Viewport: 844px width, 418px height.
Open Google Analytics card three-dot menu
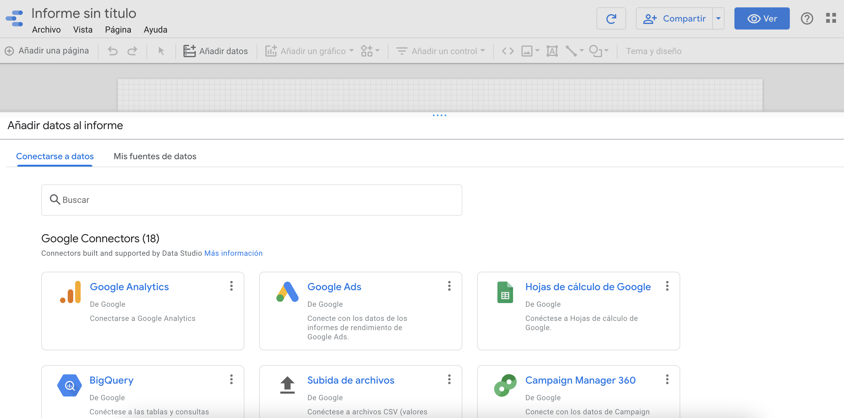tap(231, 286)
